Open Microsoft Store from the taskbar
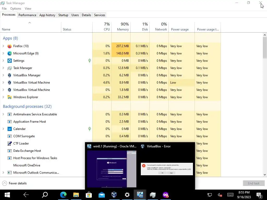The height and width of the screenshot is (200, 267). (89, 195)
